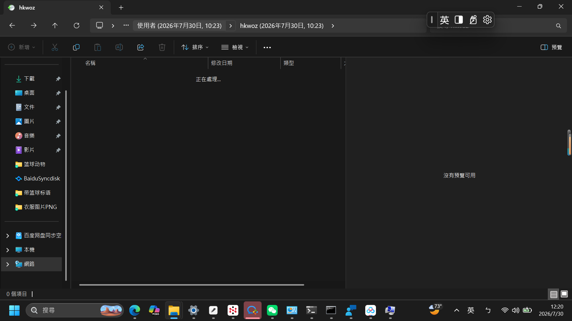This screenshot has height=321, width=572.
Task: Click the Cut scissors icon
Action: pyautogui.click(x=55, y=47)
